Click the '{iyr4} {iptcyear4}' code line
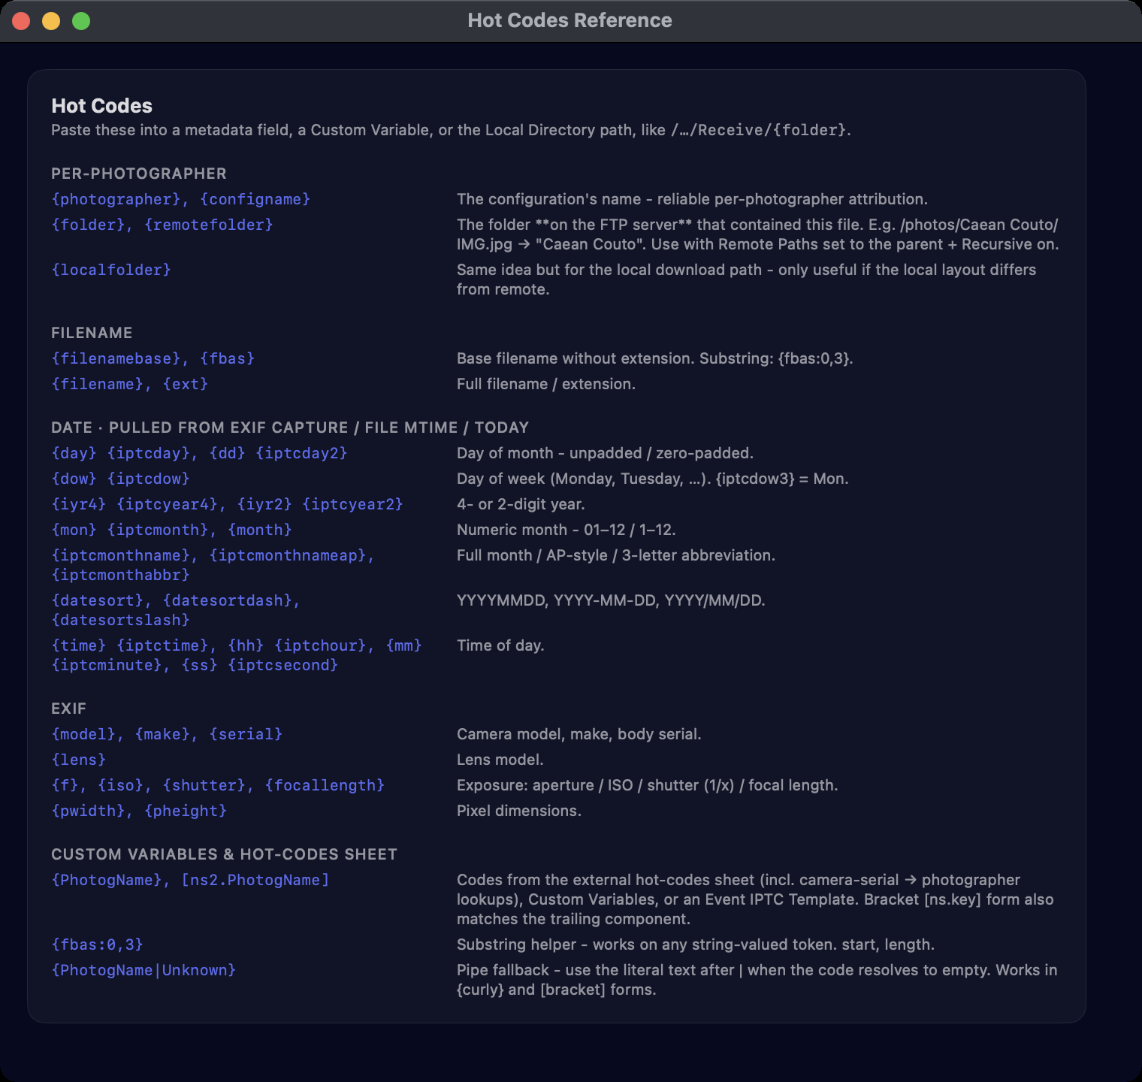 pyautogui.click(x=227, y=504)
